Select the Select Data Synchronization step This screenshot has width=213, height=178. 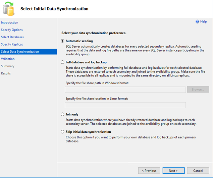29,52
